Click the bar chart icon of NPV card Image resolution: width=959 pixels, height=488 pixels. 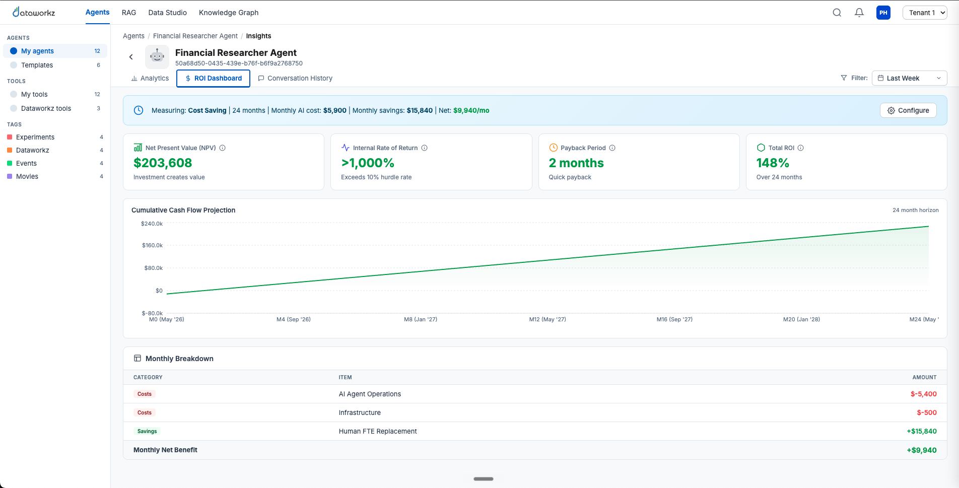point(138,148)
